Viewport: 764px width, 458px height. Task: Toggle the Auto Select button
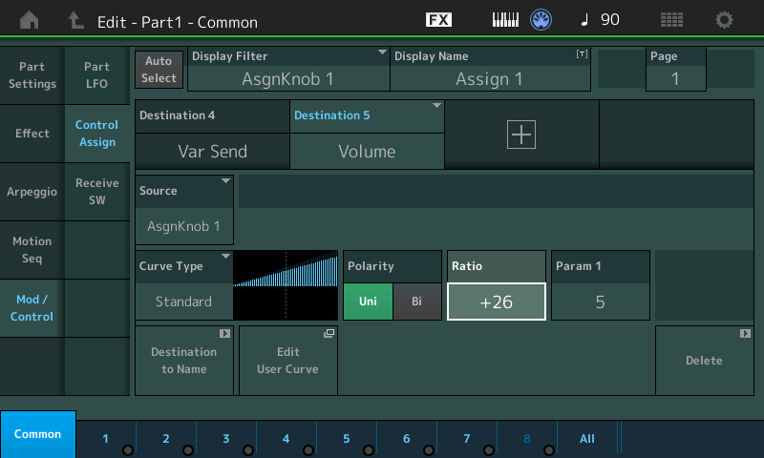(x=159, y=70)
